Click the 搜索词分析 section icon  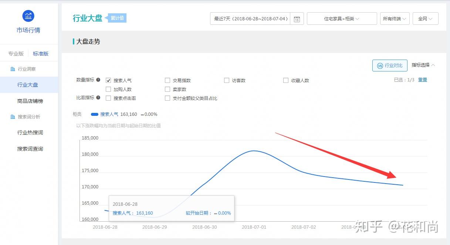(x=13, y=117)
